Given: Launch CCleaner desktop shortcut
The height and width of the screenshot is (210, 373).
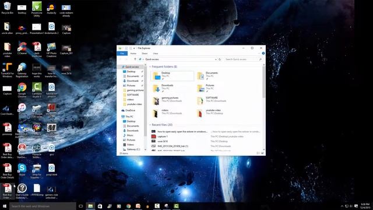Looking at the screenshot, I should (x=22, y=48).
